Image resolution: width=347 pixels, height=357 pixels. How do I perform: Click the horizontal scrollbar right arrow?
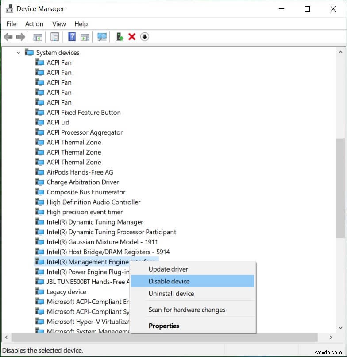click(331, 337)
